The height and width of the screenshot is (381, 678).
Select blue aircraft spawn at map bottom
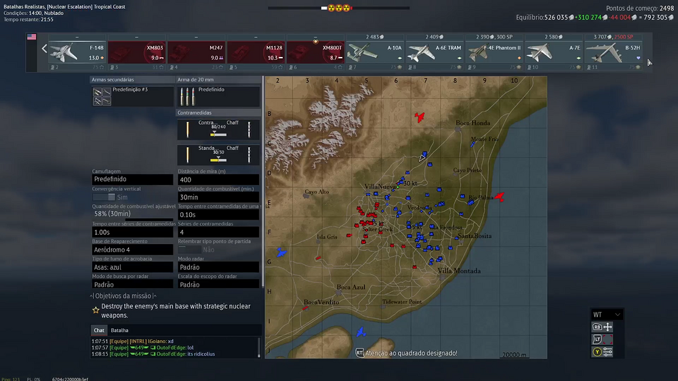(x=361, y=332)
